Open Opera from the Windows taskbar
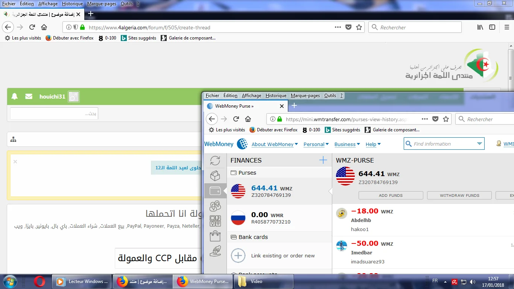This screenshot has width=514, height=289. tap(40, 281)
